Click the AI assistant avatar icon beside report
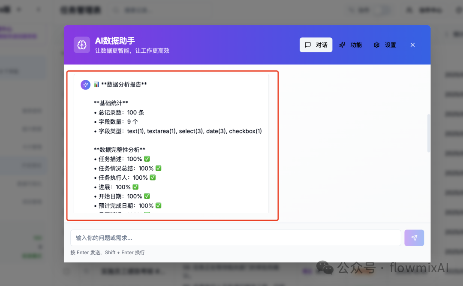 click(85, 85)
